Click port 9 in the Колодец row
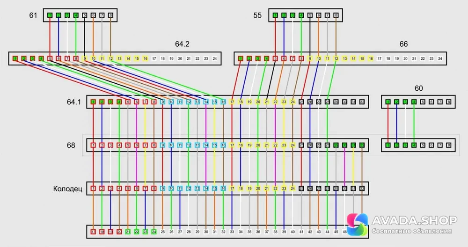 coord(162,189)
